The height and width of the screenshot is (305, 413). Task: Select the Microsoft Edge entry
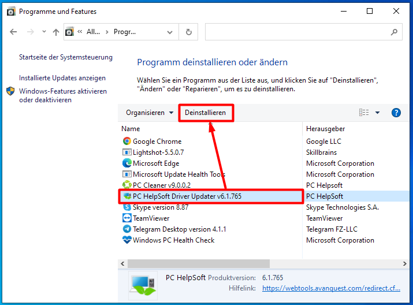(x=156, y=163)
